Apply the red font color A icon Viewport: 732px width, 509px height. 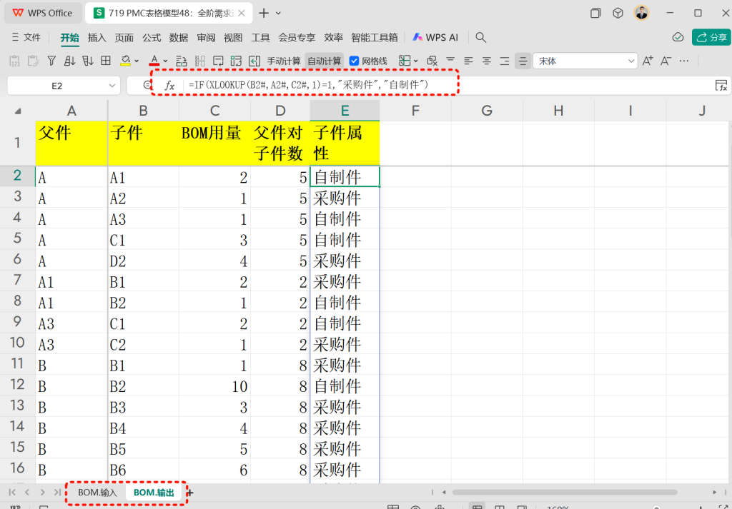tap(154, 61)
